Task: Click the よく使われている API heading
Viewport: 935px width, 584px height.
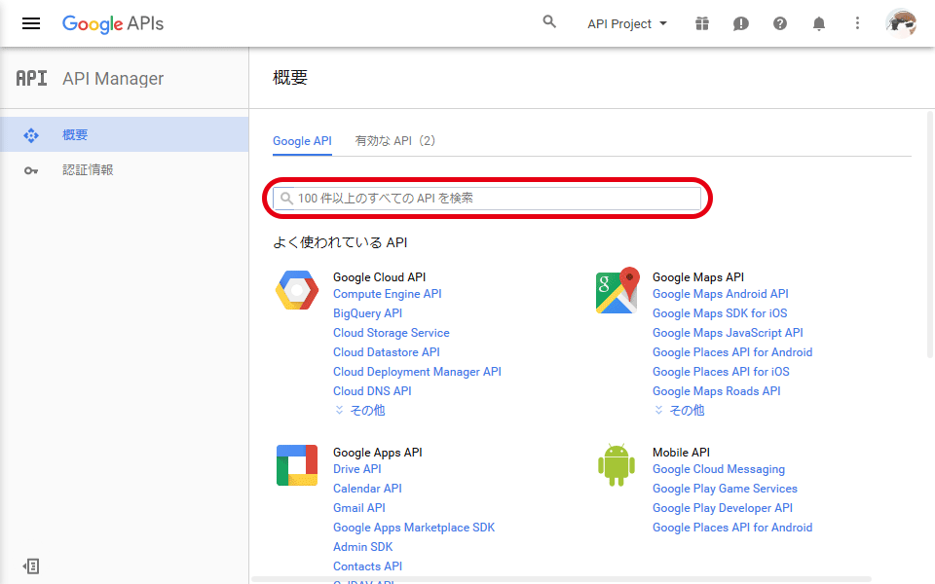Action: (340, 242)
